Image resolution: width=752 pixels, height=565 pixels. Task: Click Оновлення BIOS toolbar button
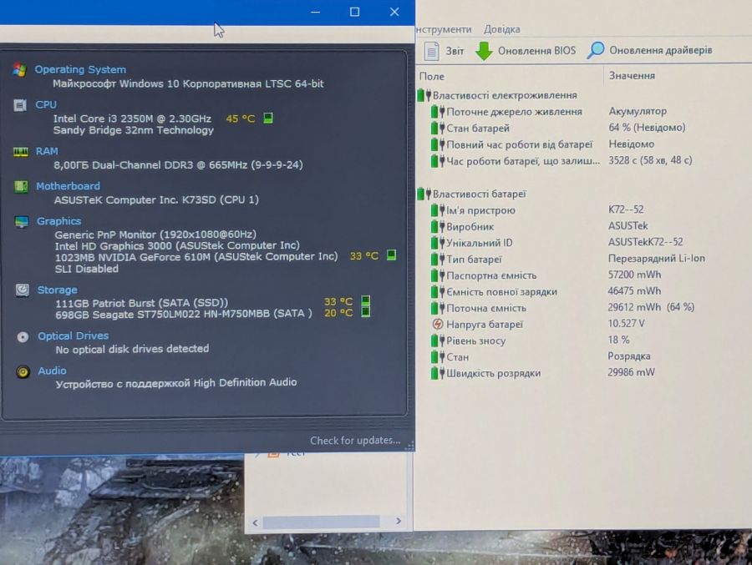tap(526, 50)
